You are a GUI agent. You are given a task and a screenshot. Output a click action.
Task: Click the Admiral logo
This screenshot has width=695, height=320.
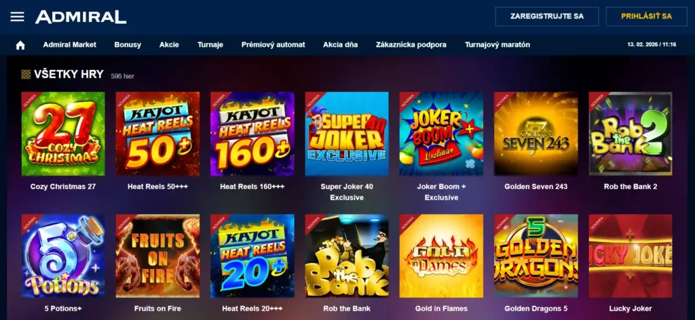[x=81, y=17]
